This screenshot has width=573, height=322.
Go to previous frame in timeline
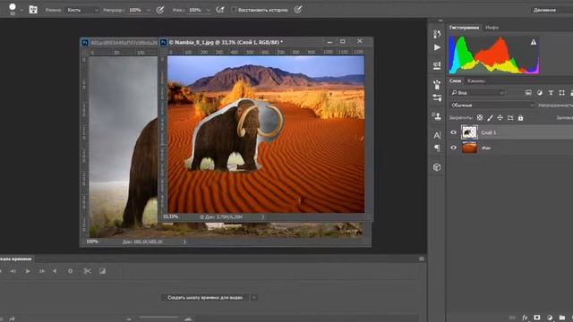[13, 271]
